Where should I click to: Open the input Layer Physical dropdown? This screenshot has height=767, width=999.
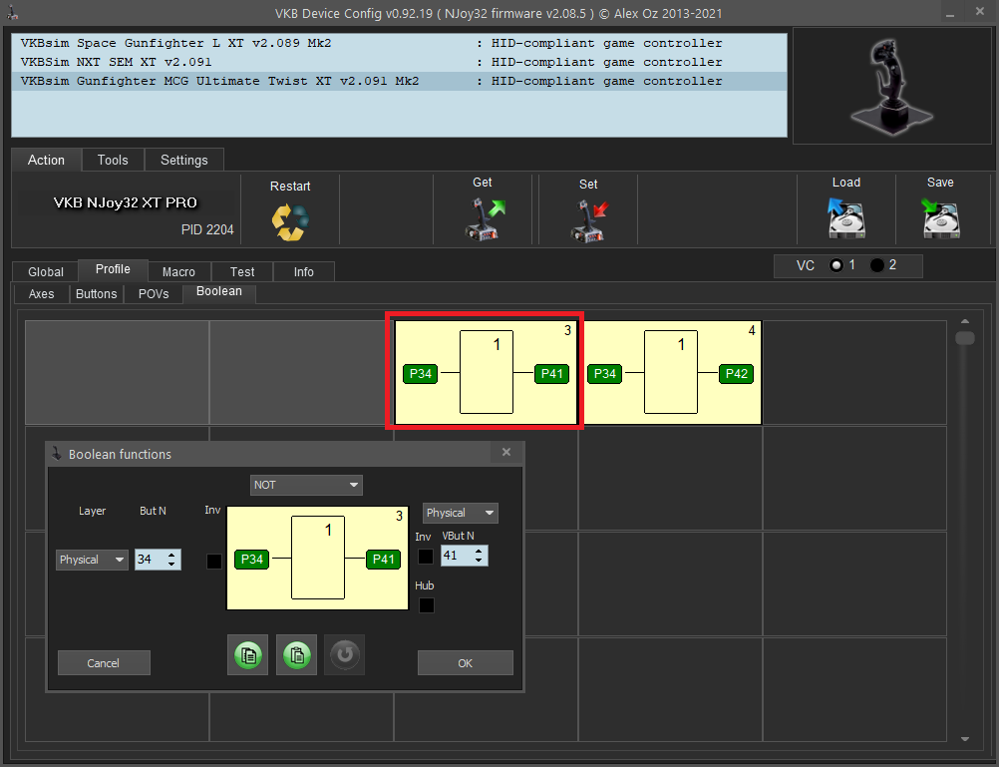92,560
